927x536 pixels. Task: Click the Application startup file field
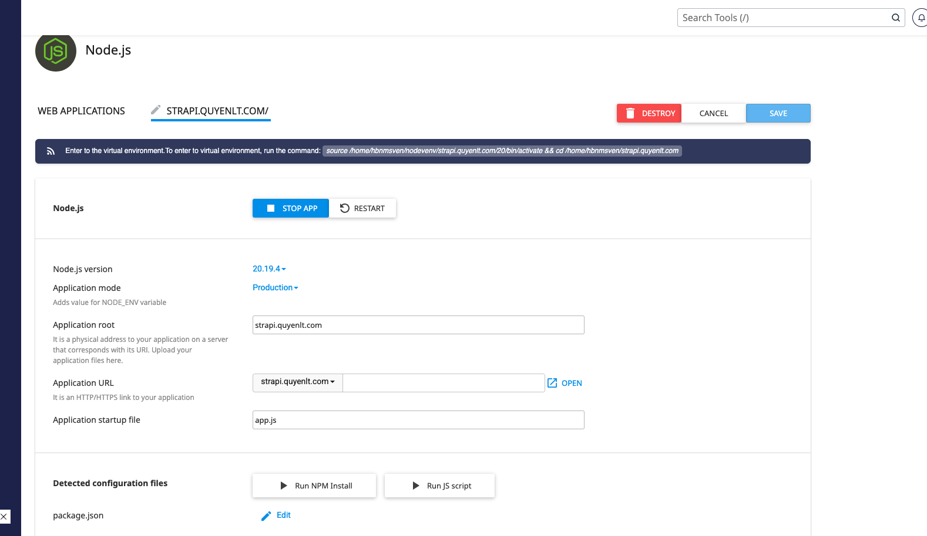(418, 420)
